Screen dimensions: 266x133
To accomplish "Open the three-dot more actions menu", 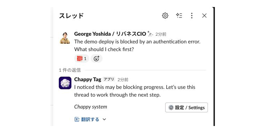I will coord(192,16).
